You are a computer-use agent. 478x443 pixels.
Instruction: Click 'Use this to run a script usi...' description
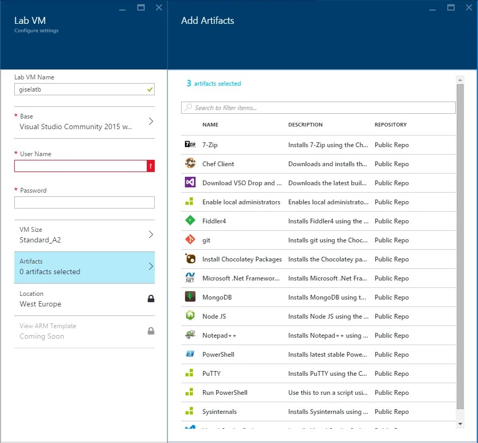click(327, 393)
